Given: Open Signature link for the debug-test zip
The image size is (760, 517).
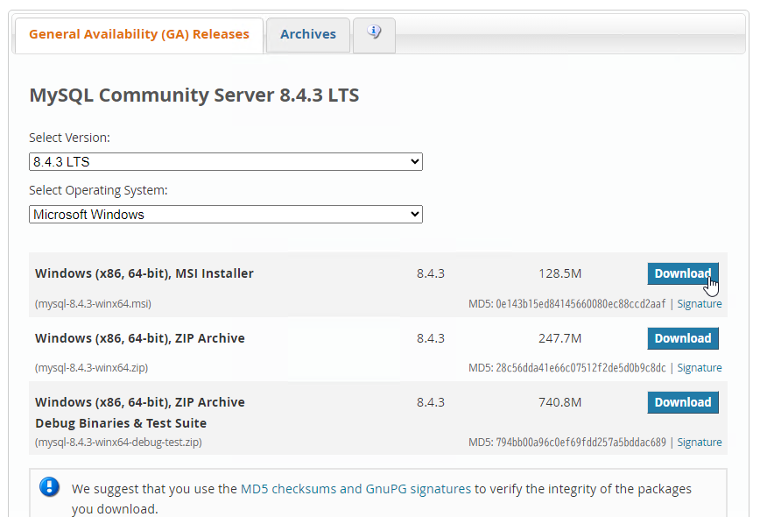Looking at the screenshot, I should [x=699, y=443].
